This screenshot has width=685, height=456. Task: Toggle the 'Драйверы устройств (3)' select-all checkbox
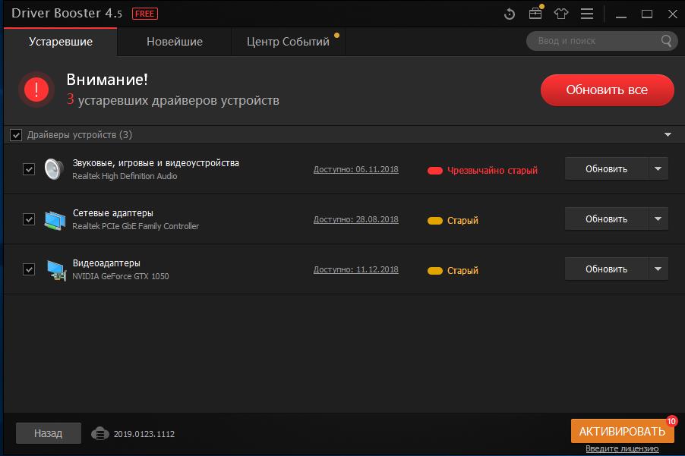[x=16, y=135]
